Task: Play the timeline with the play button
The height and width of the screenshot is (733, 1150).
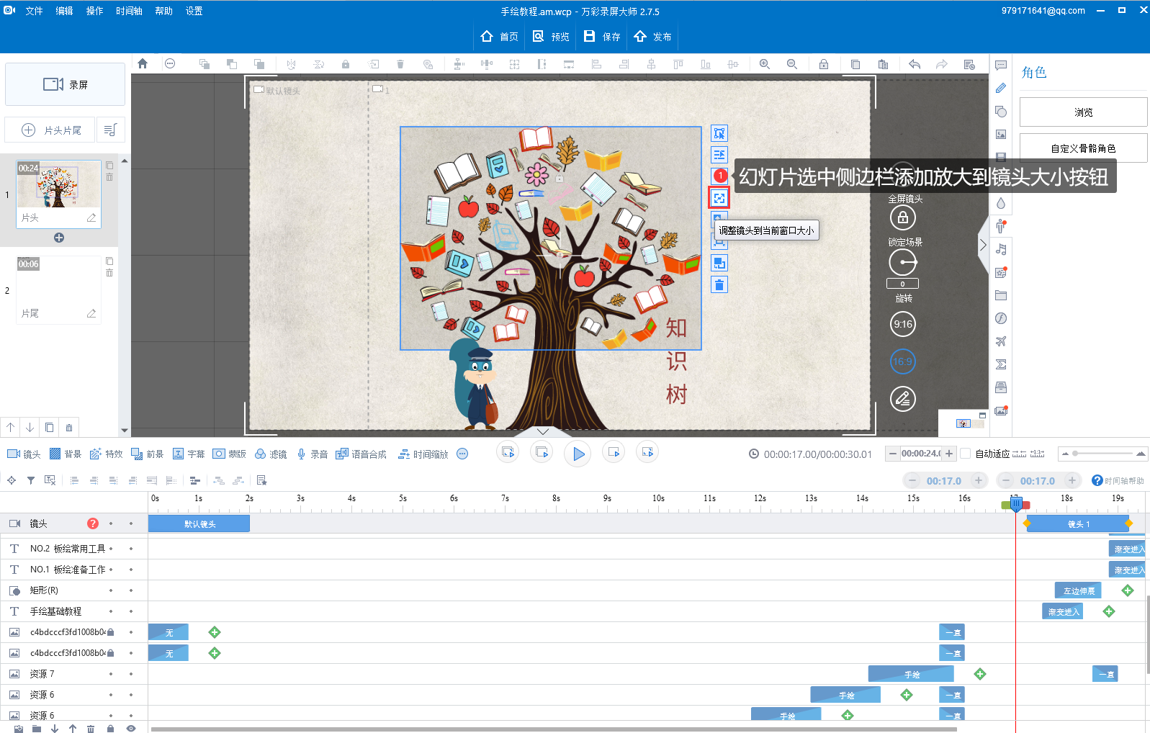Action: pyautogui.click(x=578, y=454)
